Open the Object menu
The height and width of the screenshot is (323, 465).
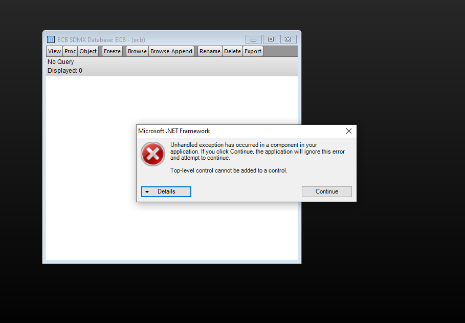click(x=88, y=51)
